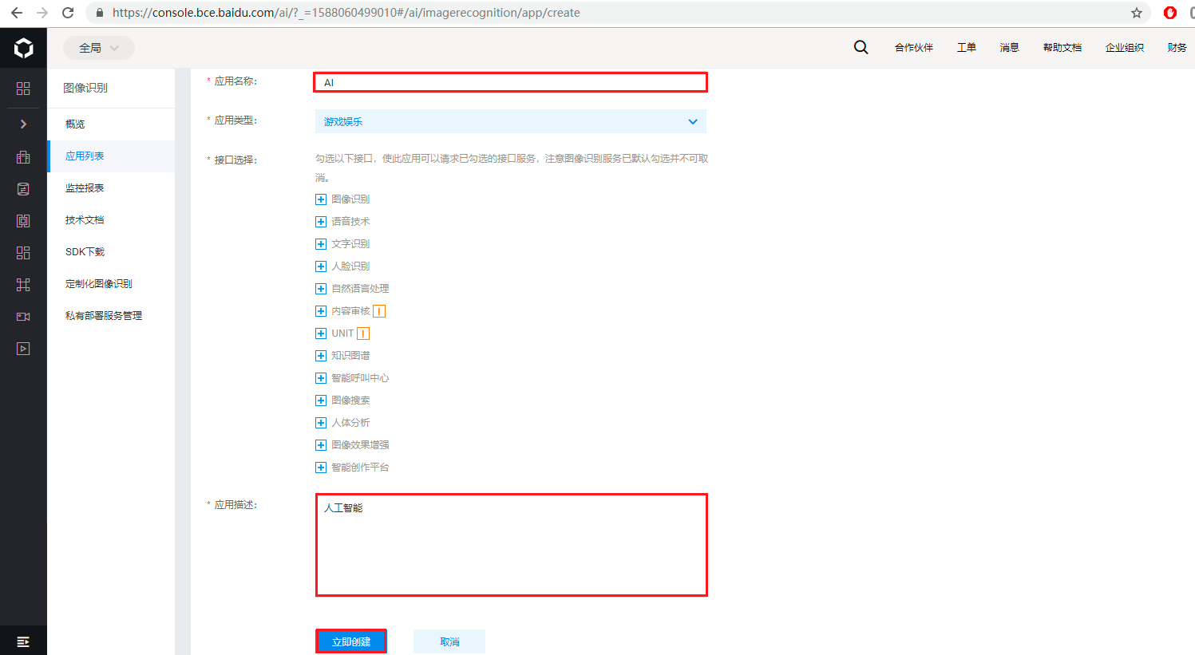The width and height of the screenshot is (1195, 655).
Task: Click the browser address bar URL
Action: (x=346, y=13)
